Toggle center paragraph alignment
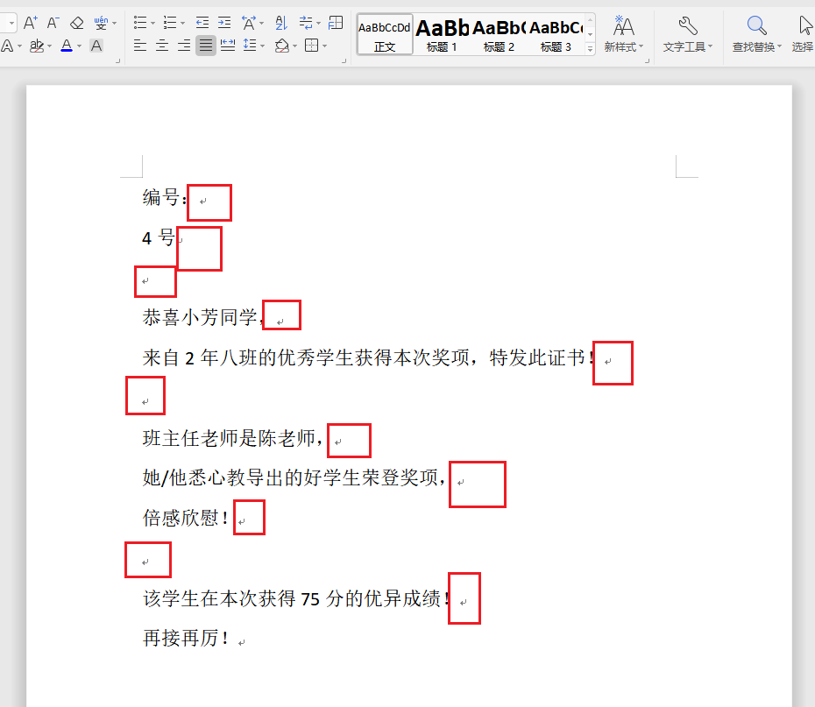The image size is (815, 707). point(161,45)
